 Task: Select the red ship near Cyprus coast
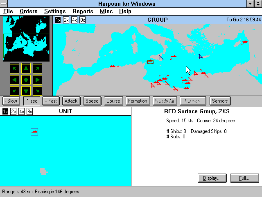(245, 41)
